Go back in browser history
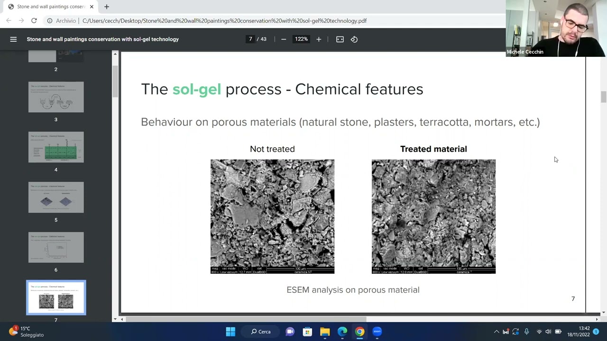Screen dimensions: 607x341 tap(9, 21)
